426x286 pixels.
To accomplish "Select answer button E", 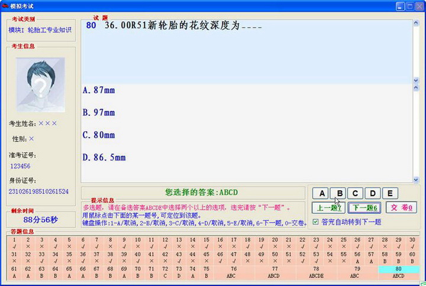I will [390, 193].
